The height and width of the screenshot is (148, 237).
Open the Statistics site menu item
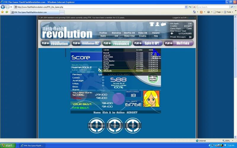pyautogui.click(x=116, y=33)
